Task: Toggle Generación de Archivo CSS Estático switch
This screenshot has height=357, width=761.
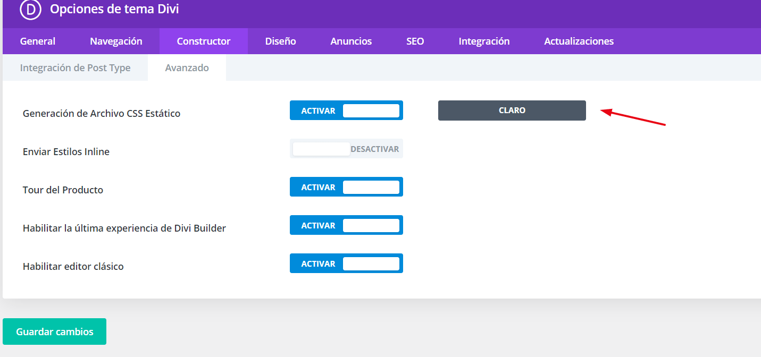Action: [346, 110]
